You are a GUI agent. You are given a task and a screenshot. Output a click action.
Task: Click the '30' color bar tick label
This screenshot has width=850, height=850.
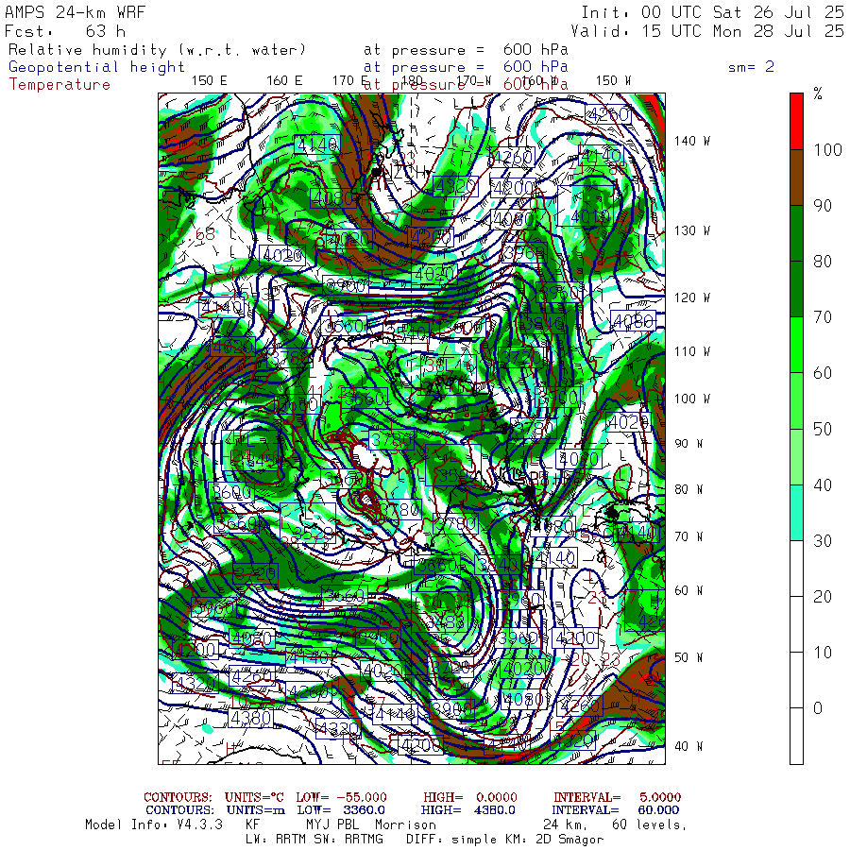pyautogui.click(x=823, y=540)
